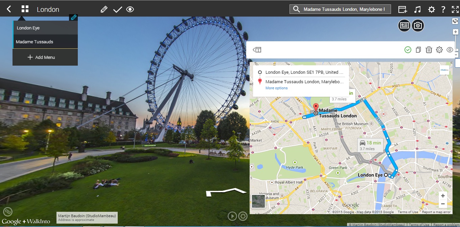Image resolution: width=460 pixels, height=227 pixels.
Task: Duplicate widget with the copy icon
Action: (418, 50)
